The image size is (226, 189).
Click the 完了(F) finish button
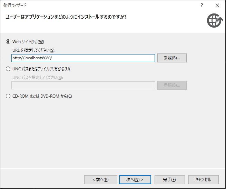[170, 180]
